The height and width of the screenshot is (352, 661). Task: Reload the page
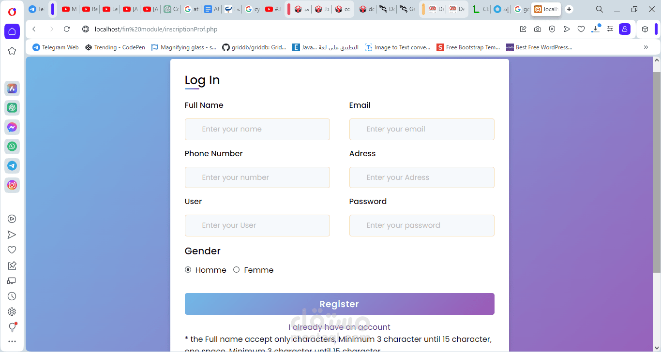(x=67, y=29)
